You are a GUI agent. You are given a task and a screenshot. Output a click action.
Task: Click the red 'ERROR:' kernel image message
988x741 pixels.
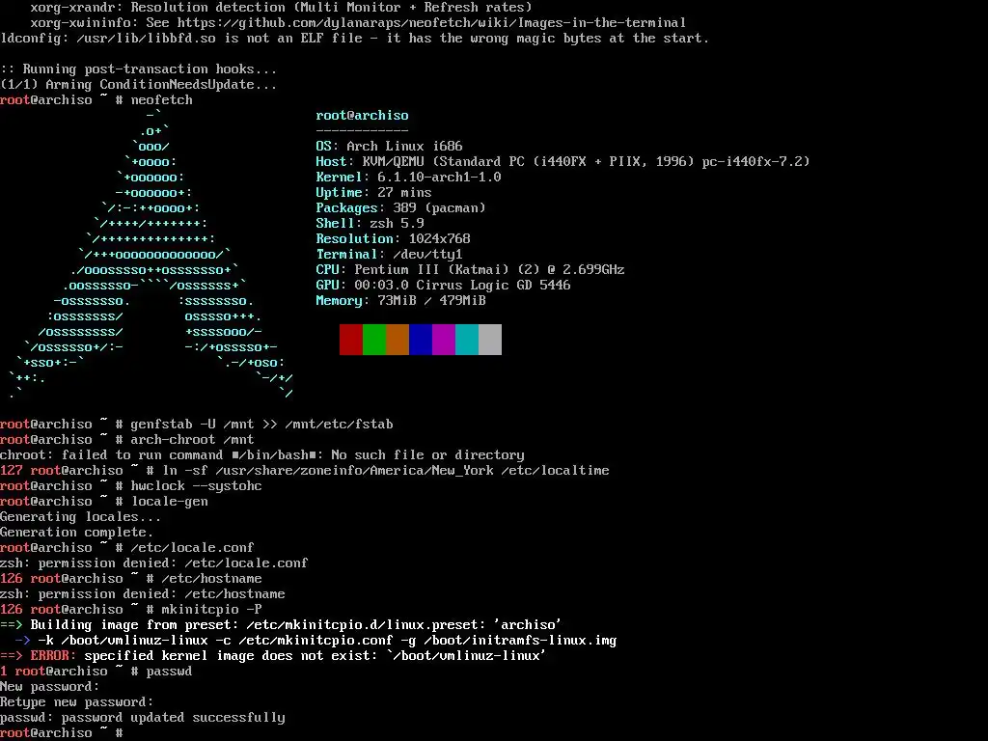point(273,656)
